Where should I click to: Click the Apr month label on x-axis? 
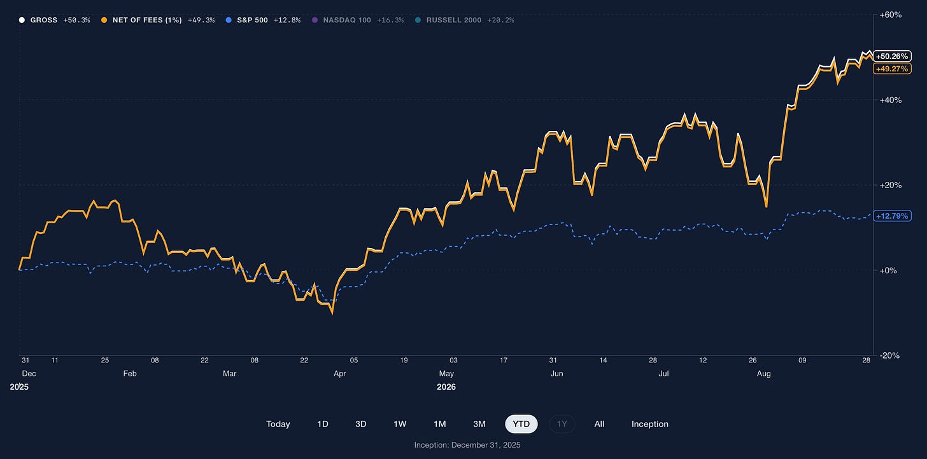339,374
